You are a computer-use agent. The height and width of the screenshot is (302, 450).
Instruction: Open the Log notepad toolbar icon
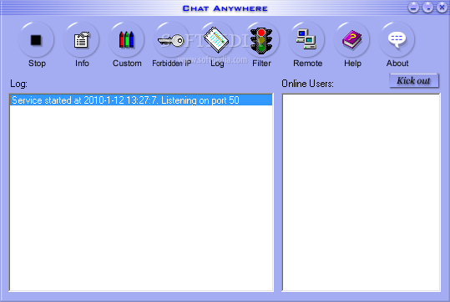(x=216, y=40)
